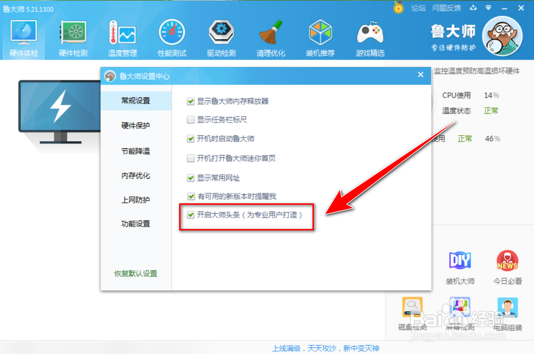Select the 硬件保护 settings tab

(136, 126)
